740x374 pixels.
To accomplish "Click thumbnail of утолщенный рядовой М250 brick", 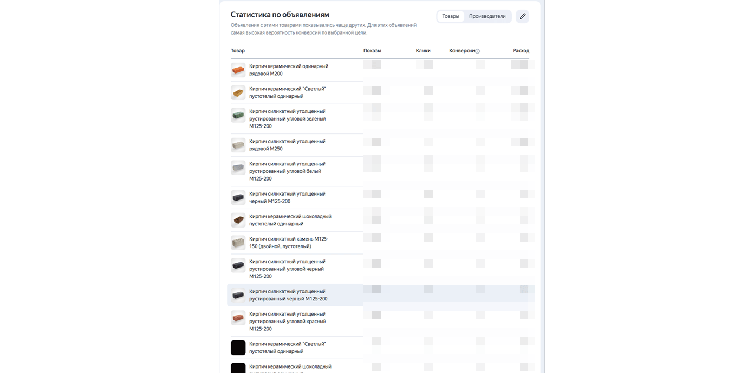I will (x=238, y=145).
